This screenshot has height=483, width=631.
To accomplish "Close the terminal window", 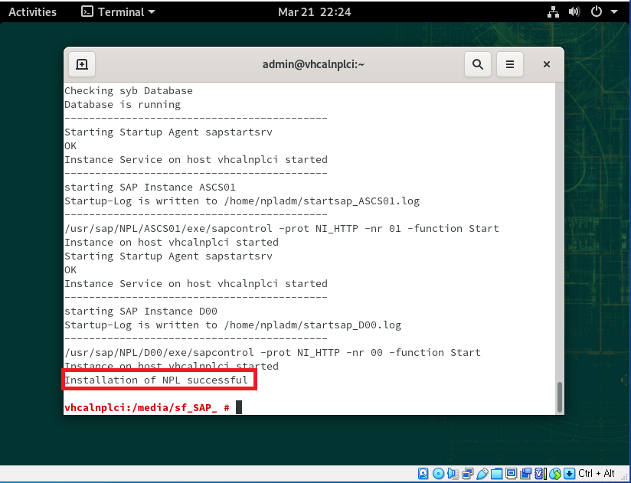I will (547, 64).
